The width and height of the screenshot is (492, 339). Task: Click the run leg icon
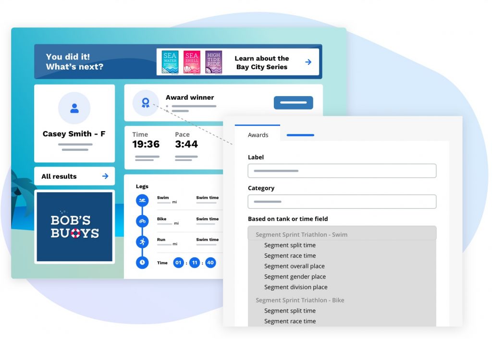click(x=142, y=242)
